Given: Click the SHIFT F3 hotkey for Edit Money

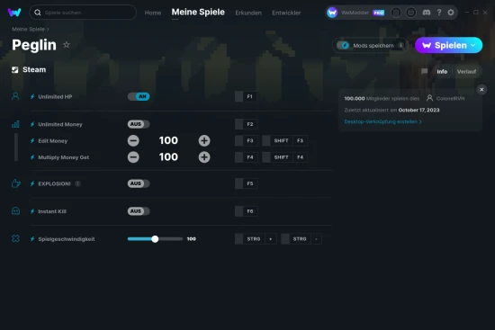Looking at the screenshot, I should [285, 140].
